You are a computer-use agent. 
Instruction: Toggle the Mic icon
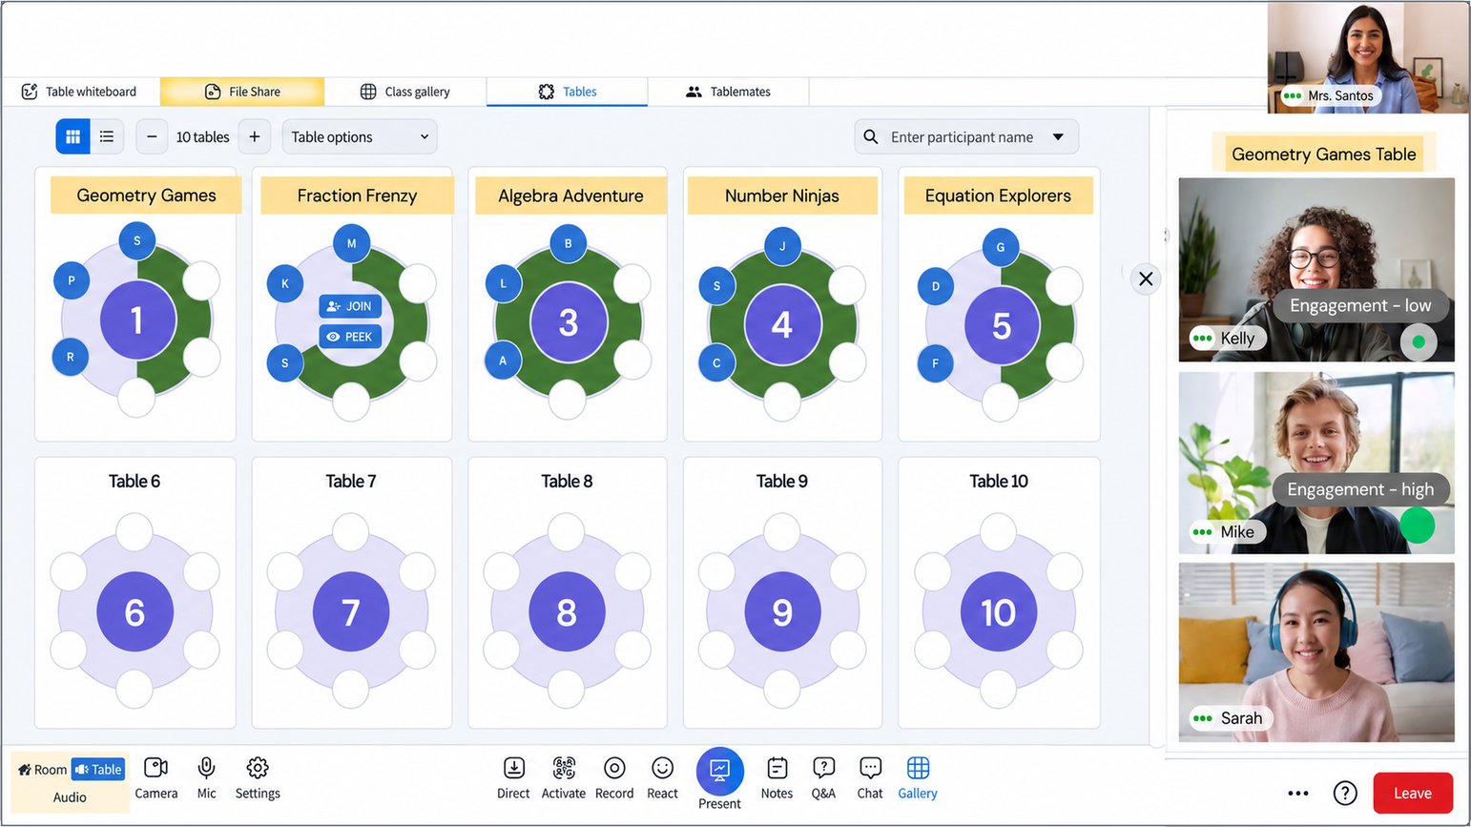pyautogui.click(x=206, y=768)
